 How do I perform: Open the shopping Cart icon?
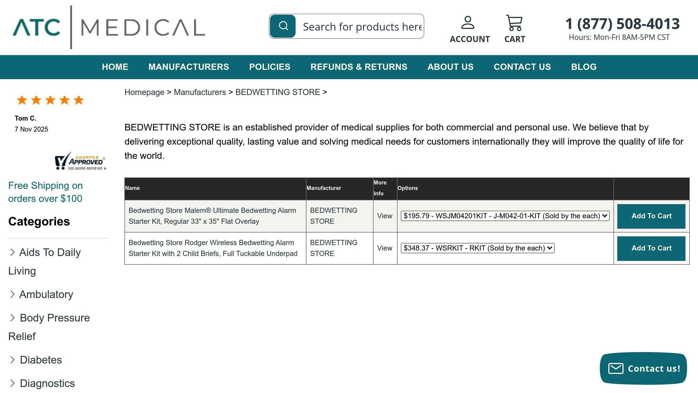coord(514,23)
